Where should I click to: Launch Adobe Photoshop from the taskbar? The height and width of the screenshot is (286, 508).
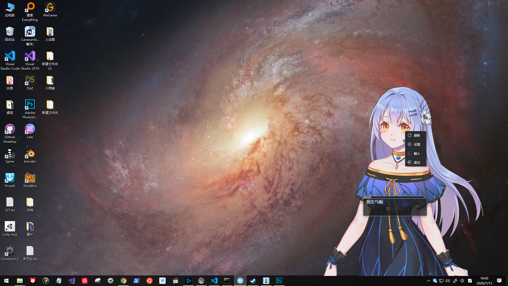(279, 280)
